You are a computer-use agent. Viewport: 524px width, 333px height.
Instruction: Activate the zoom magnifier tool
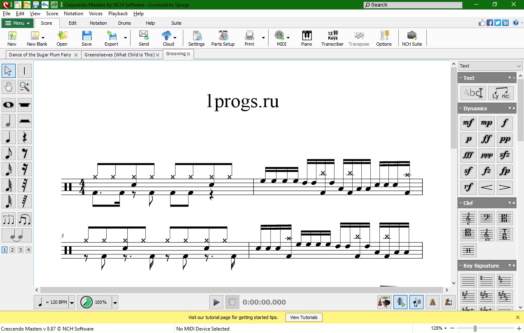(x=25, y=87)
